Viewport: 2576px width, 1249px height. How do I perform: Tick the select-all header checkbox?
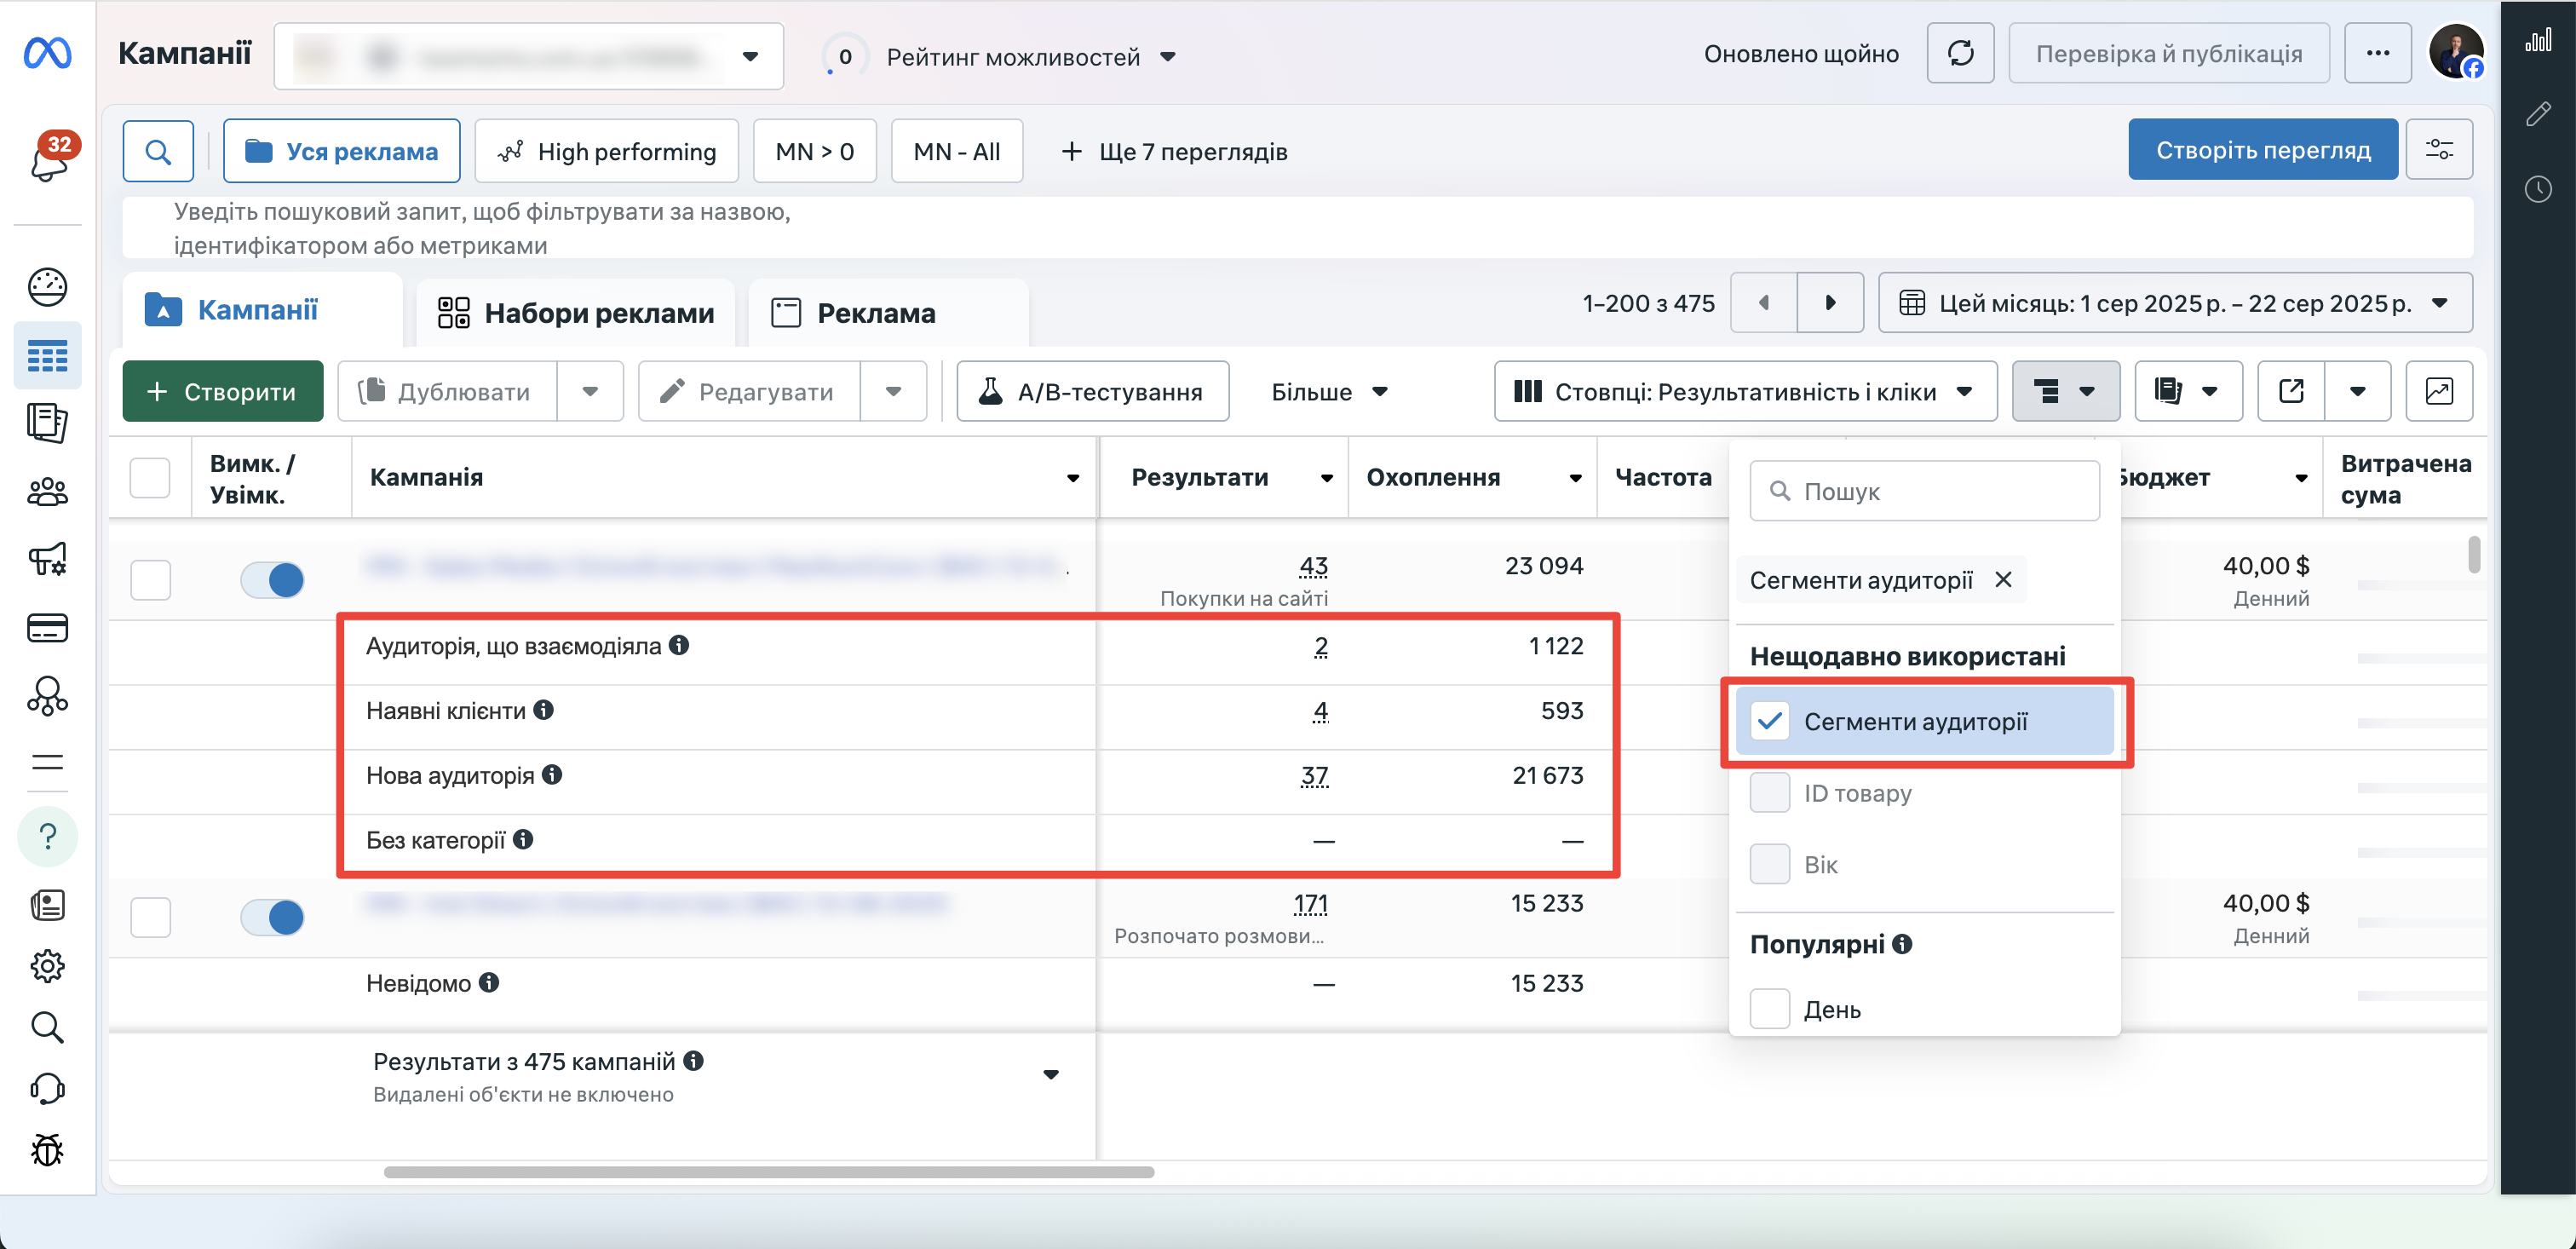pos(150,478)
